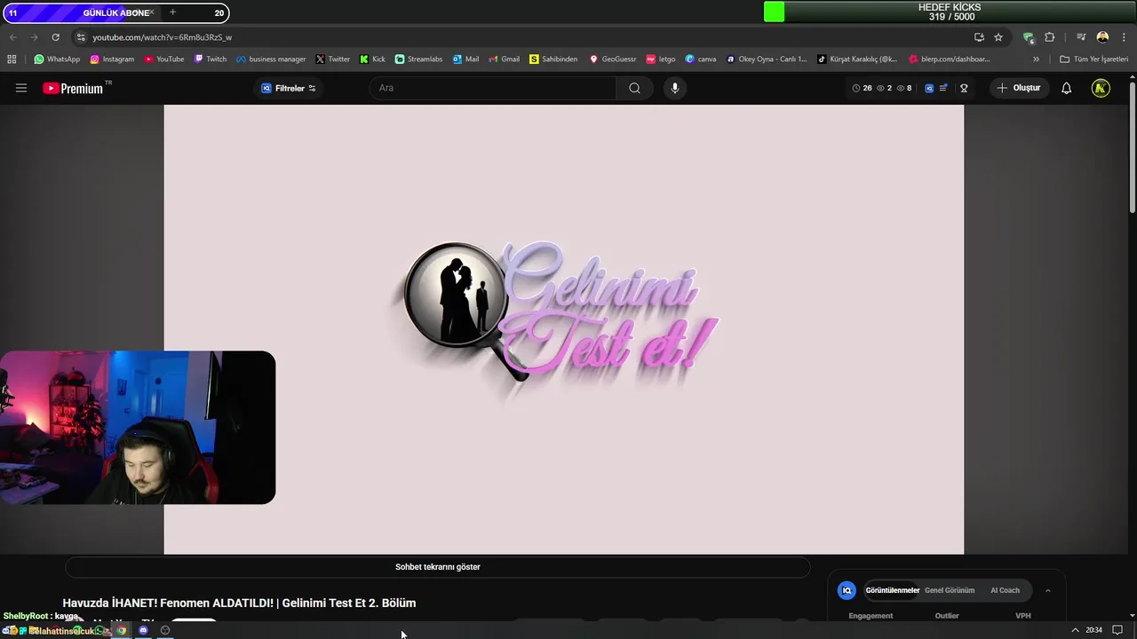This screenshot has height=639, width=1137.
Task: Expand the hidden bookmarks overflow chevron
Action: [x=1036, y=59]
